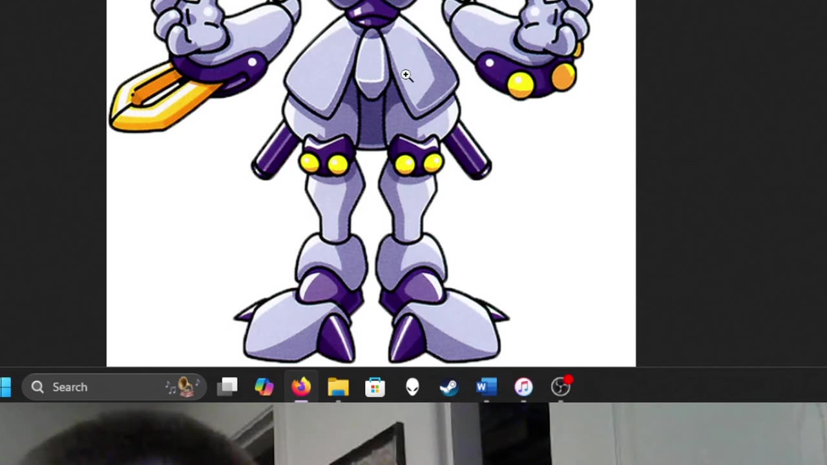Switch to OBS Studio
This screenshot has height=465, width=827.
click(x=561, y=386)
